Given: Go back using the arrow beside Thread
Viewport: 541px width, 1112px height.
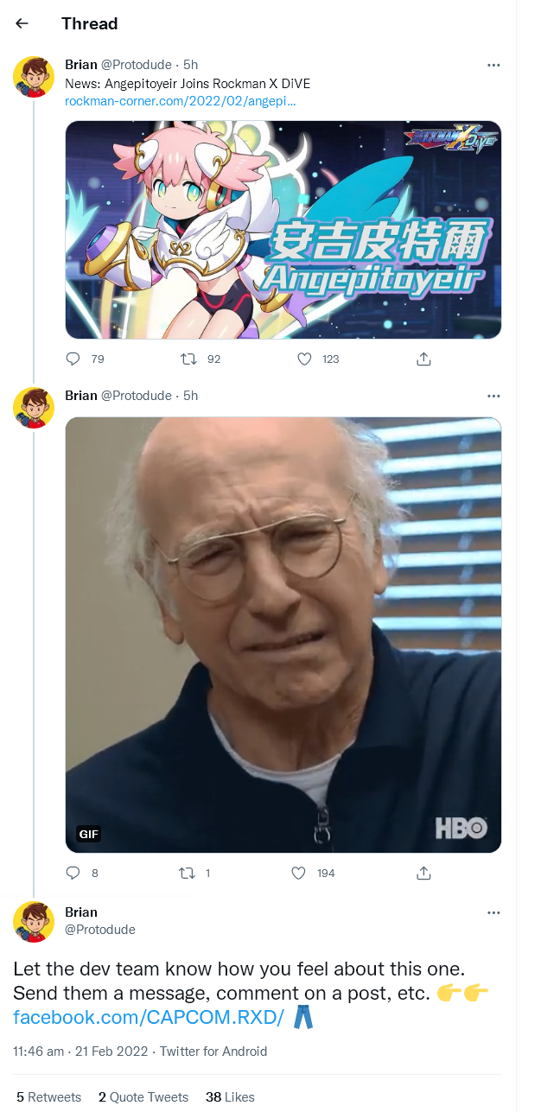Looking at the screenshot, I should click(x=22, y=23).
